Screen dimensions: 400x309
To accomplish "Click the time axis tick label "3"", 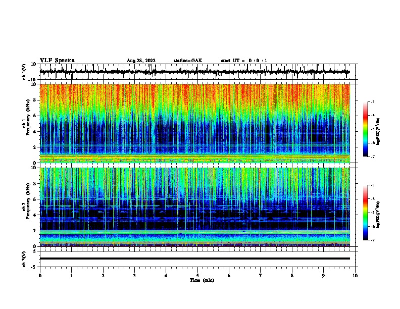I will (x=134, y=276).
